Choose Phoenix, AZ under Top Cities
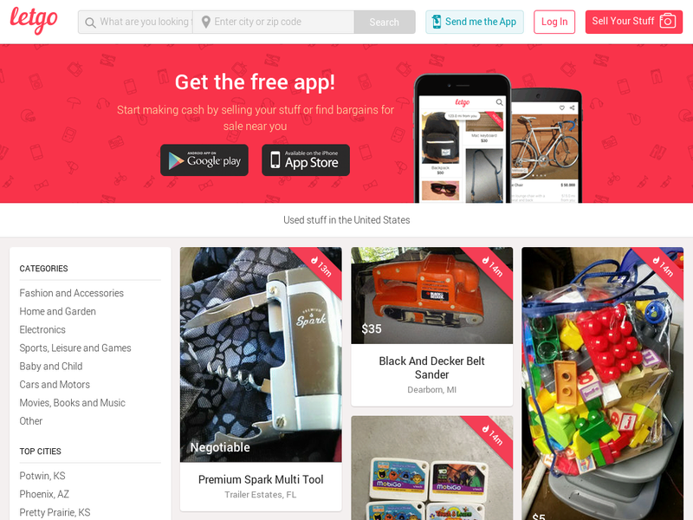 coord(44,494)
